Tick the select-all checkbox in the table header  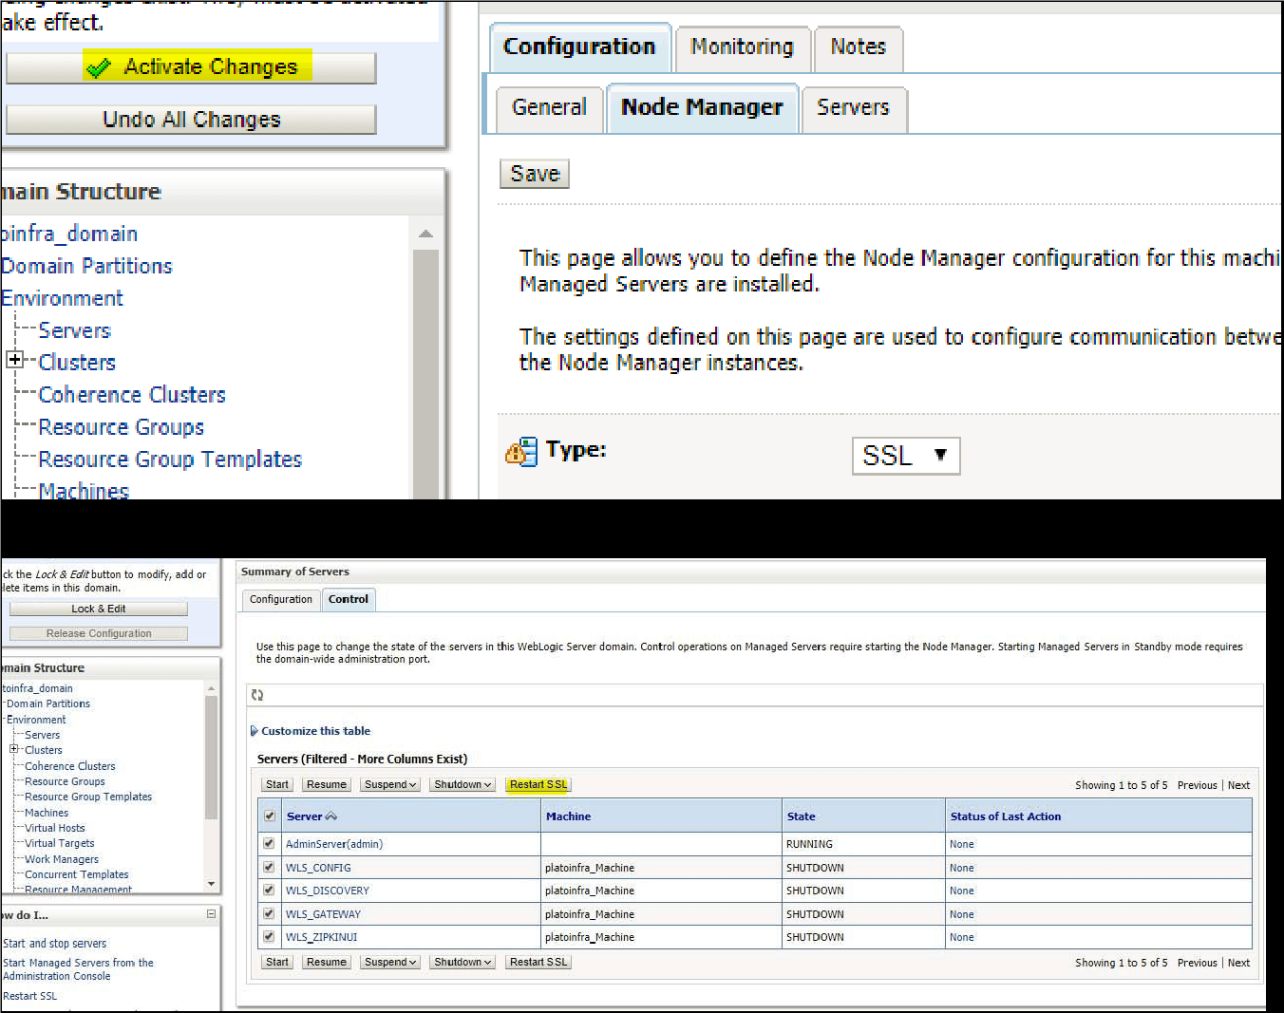coord(270,816)
